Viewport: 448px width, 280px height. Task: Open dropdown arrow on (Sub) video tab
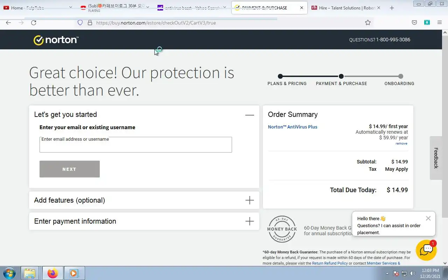[x=147, y=7]
